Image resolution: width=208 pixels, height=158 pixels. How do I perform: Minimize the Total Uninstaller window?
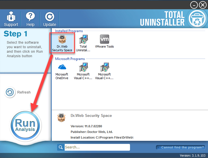[194, 5]
